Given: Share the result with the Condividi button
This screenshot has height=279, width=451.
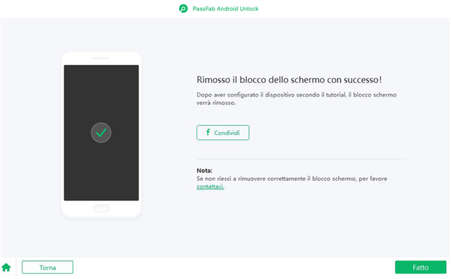Looking at the screenshot, I should click(x=223, y=132).
